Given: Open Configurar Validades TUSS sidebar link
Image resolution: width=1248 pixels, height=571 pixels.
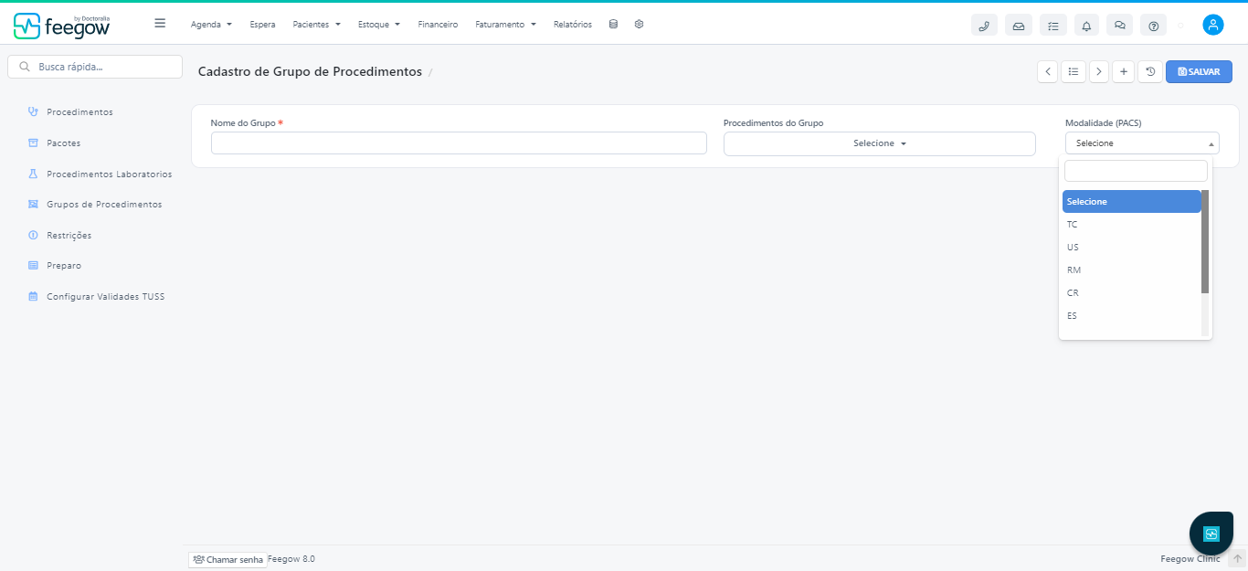Looking at the screenshot, I should [105, 296].
